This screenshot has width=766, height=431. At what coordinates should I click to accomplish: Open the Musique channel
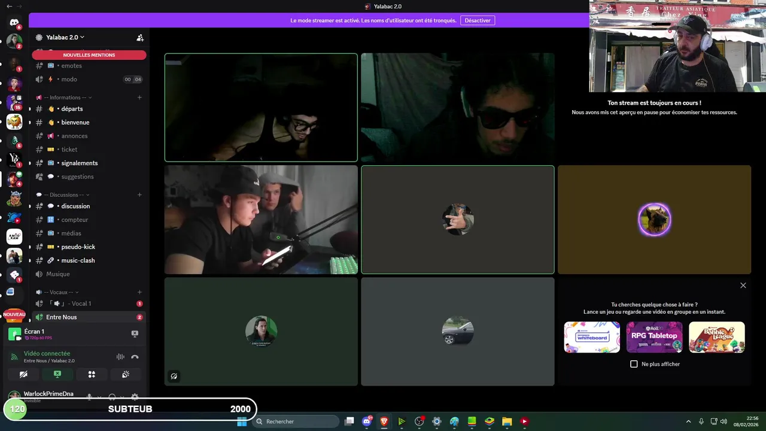pyautogui.click(x=89, y=274)
